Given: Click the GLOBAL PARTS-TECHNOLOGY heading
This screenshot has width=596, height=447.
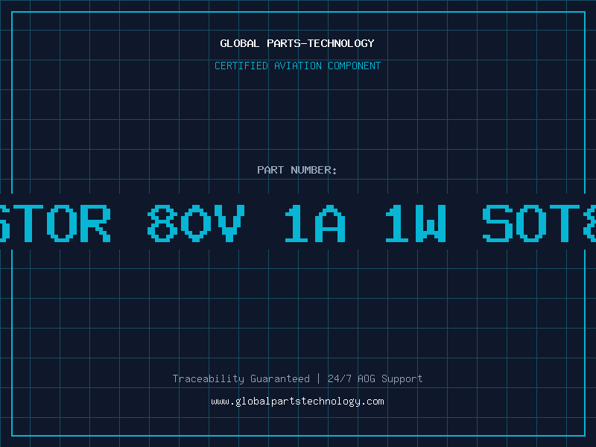Looking at the screenshot, I should [297, 43].
